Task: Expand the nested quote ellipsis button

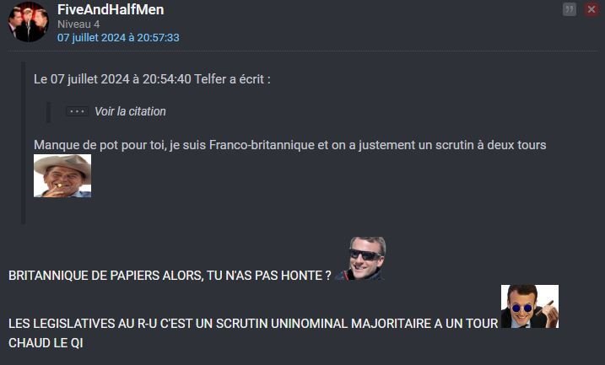Action: 77,111
